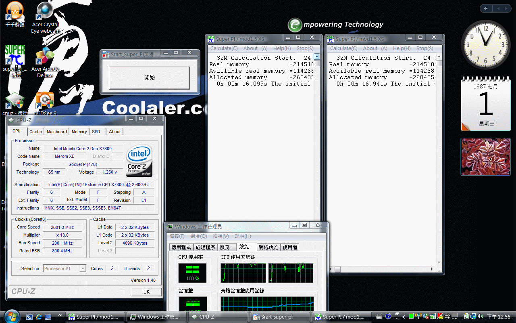The image size is (516, 323).
Task: Launch Internet Explorer from Quick Launch
Action: 39,317
